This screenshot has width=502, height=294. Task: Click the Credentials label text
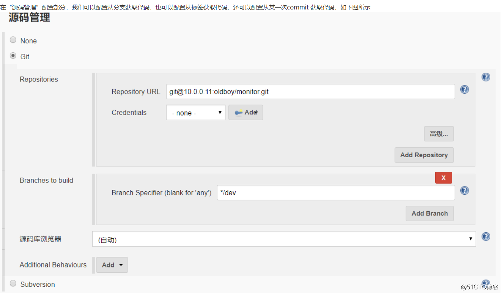click(129, 113)
